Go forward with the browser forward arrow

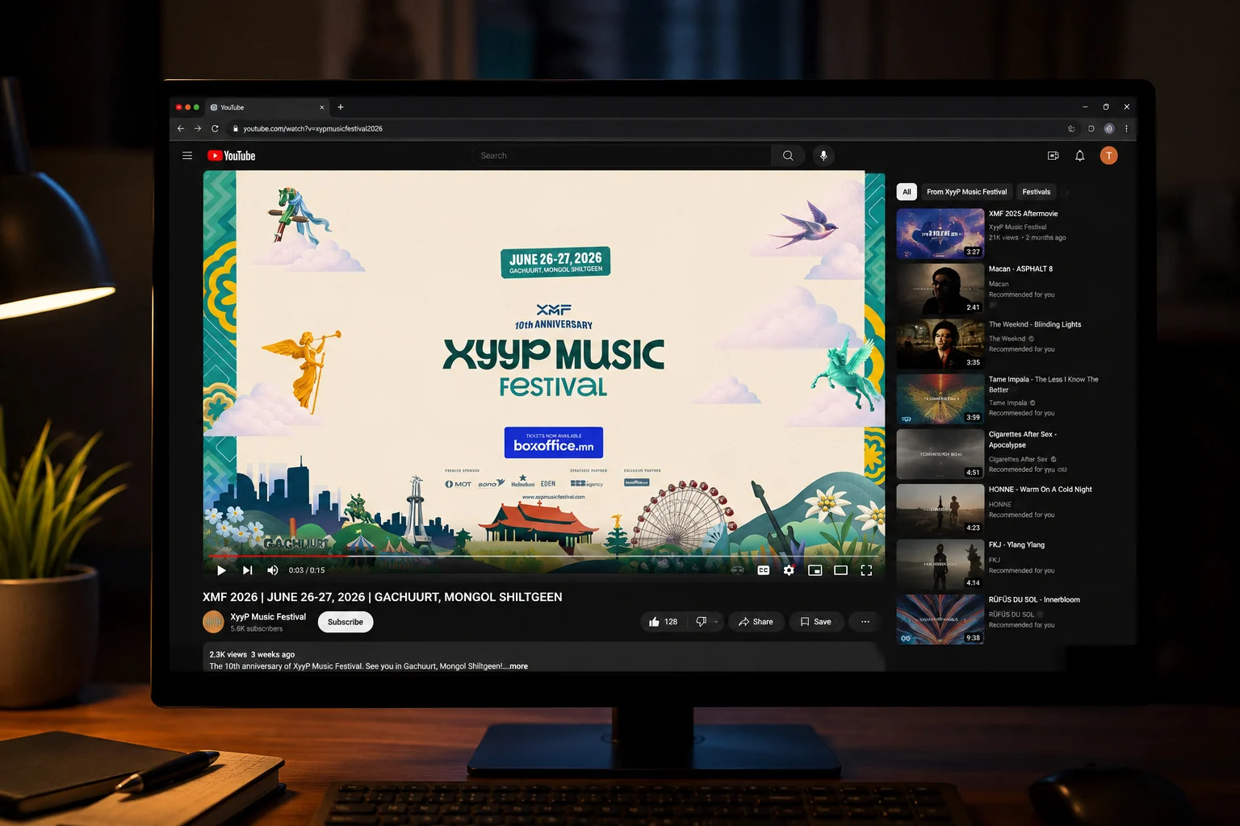click(198, 128)
